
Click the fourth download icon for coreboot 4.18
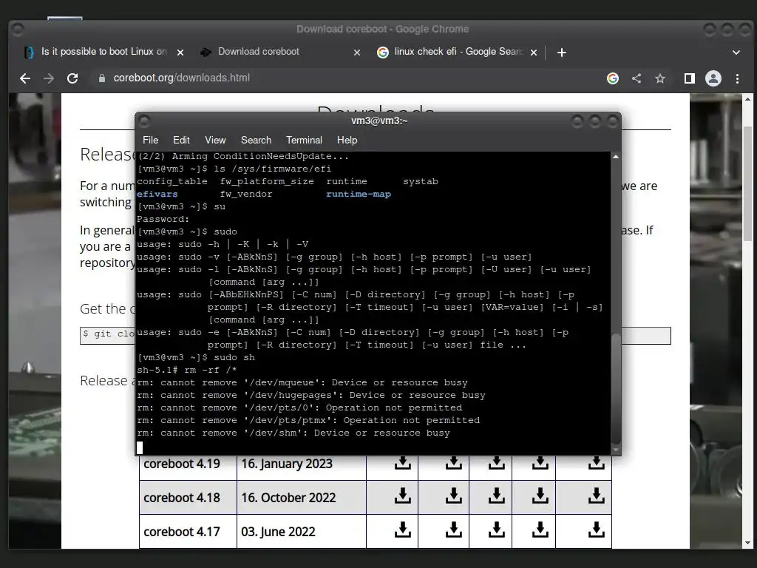540,496
